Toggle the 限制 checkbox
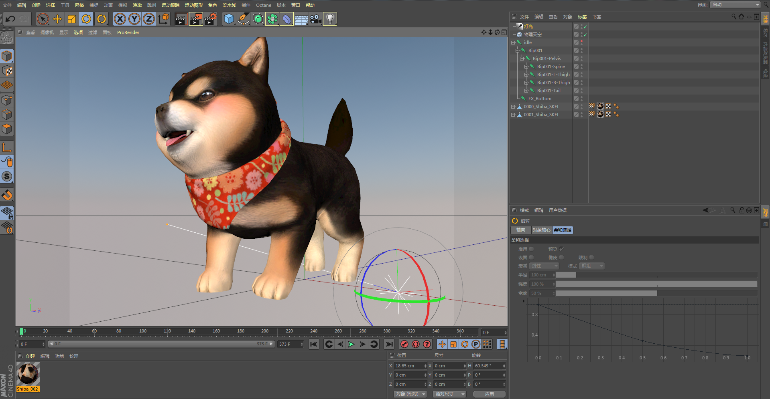Image resolution: width=770 pixels, height=399 pixels. coord(591,258)
